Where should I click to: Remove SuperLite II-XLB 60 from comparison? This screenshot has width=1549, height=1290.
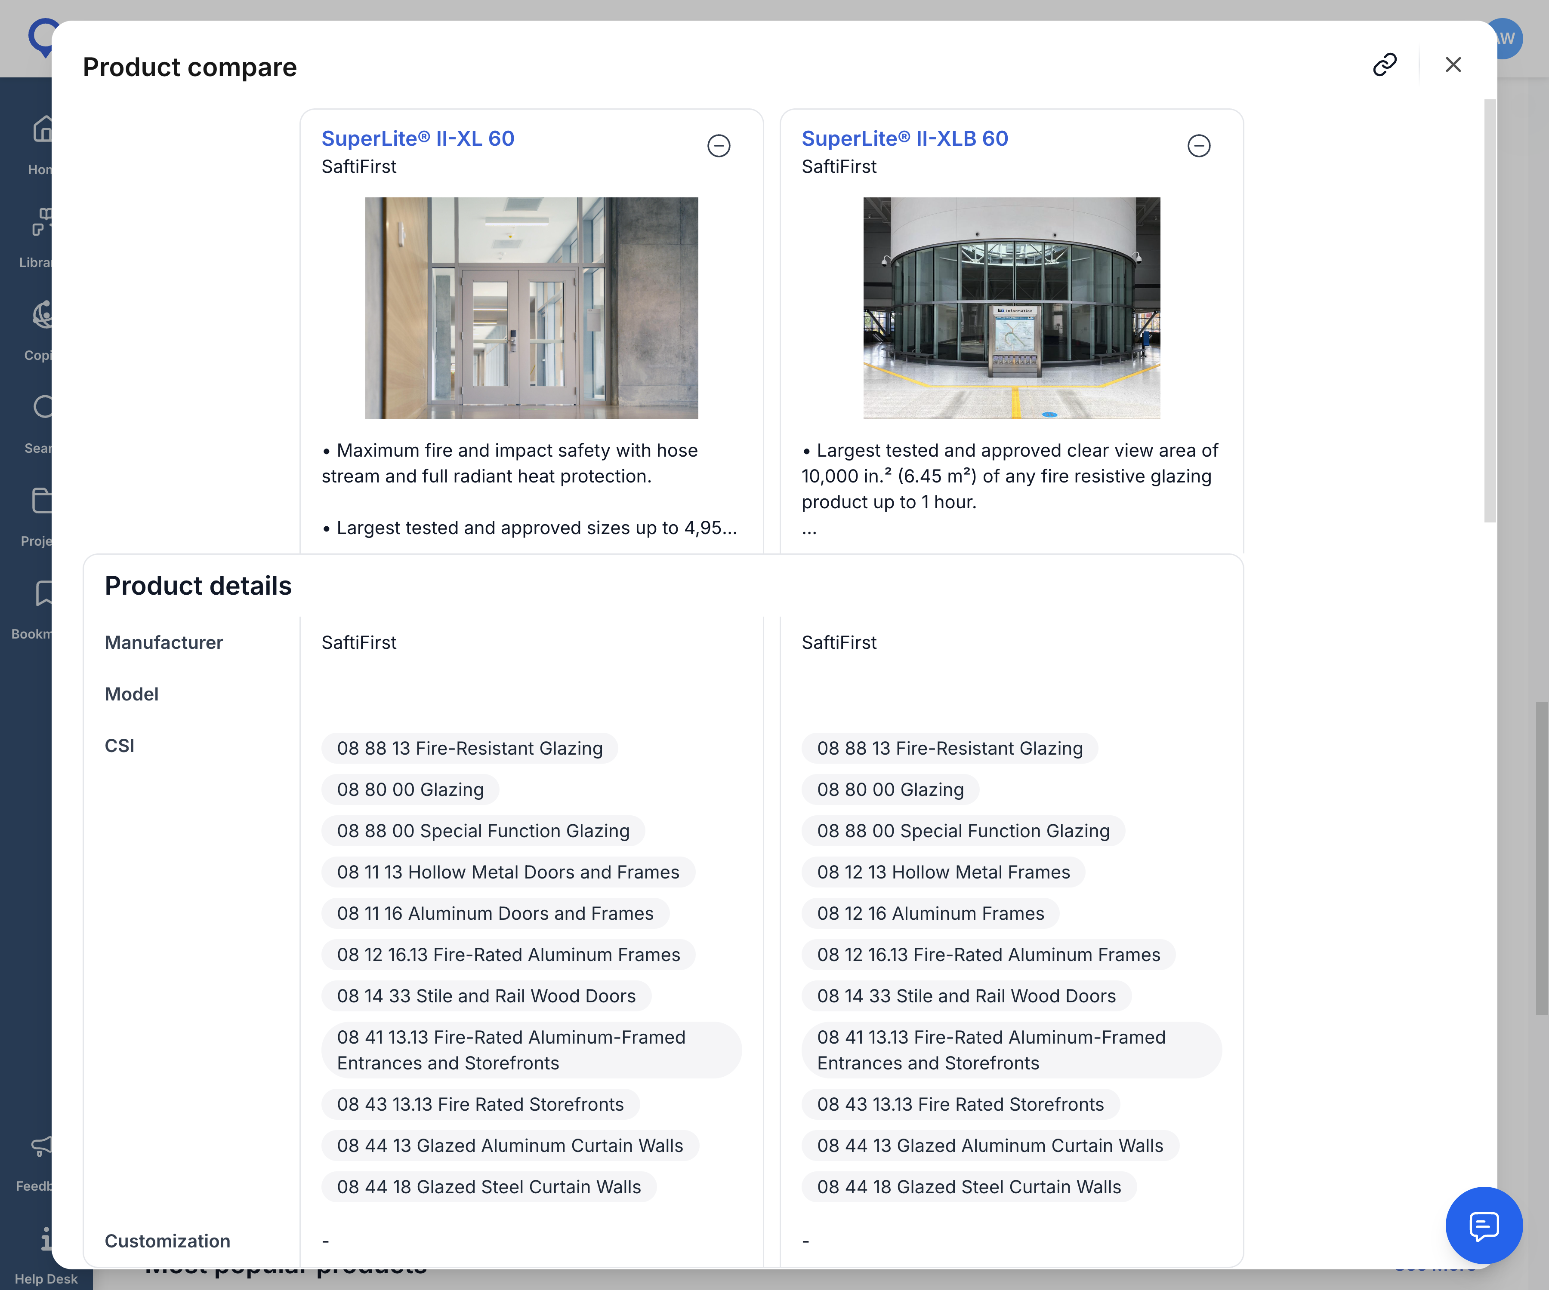[1199, 146]
